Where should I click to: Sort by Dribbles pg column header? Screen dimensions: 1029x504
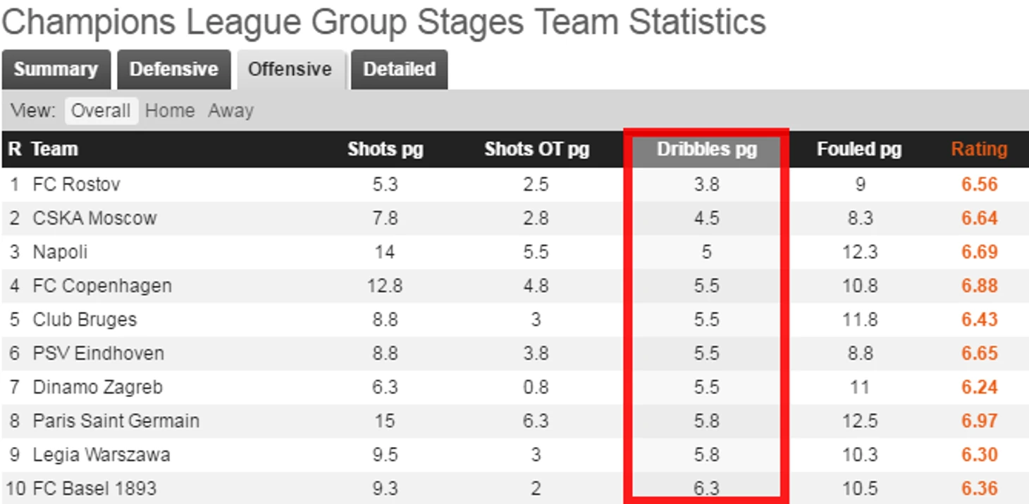pos(707,149)
